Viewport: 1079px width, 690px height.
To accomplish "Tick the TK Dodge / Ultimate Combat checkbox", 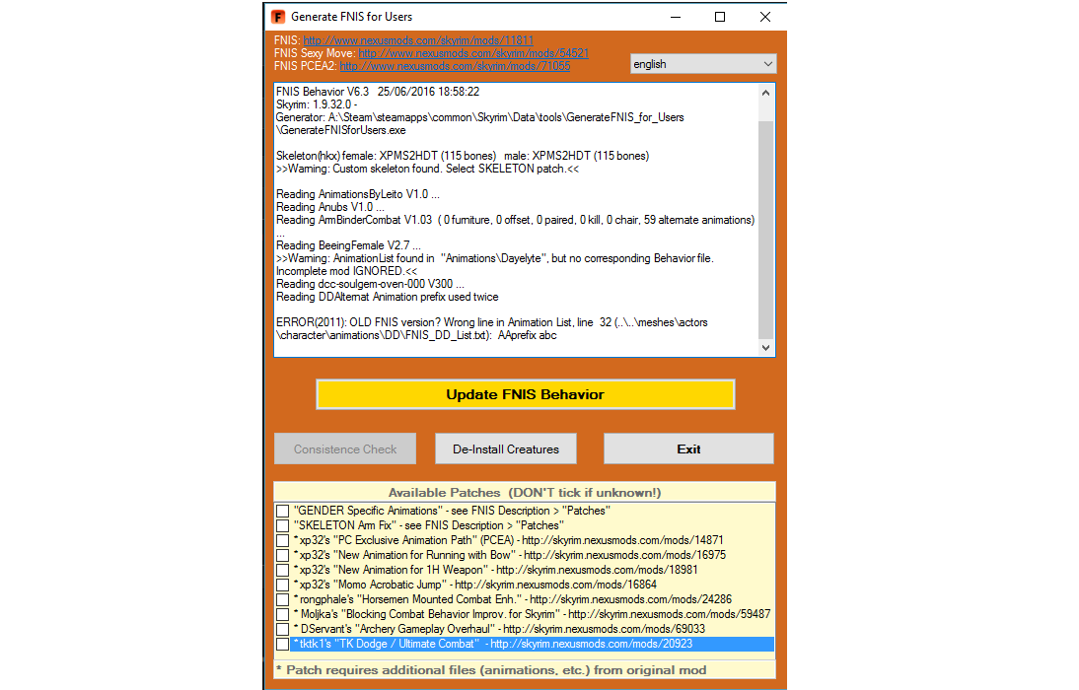I will click(283, 644).
